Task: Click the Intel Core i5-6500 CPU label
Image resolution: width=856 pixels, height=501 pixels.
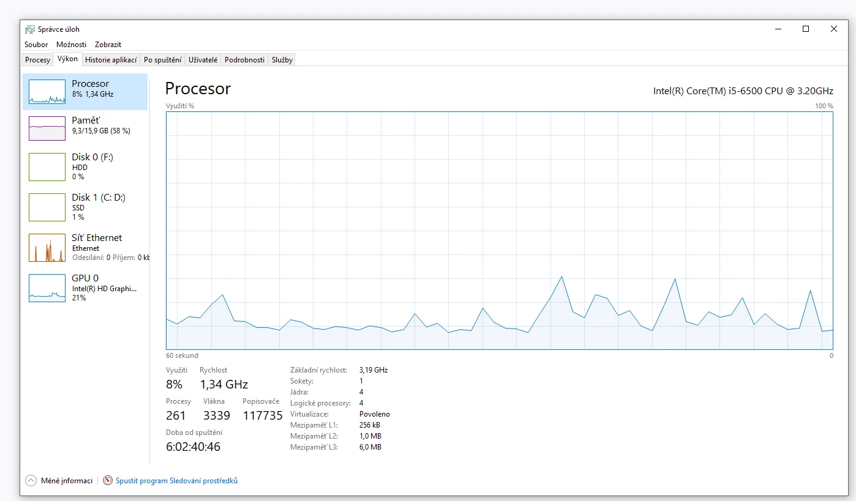Action: (743, 91)
